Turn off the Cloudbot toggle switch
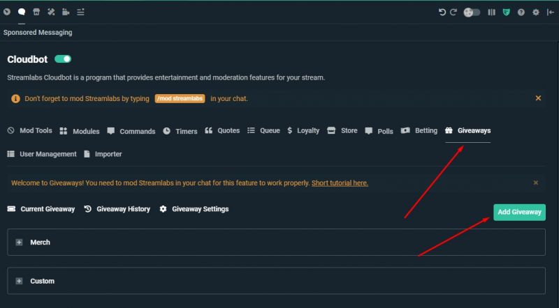 63,59
